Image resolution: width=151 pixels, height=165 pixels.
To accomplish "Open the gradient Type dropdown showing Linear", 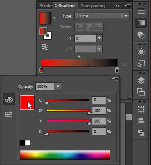I will pos(102,16).
